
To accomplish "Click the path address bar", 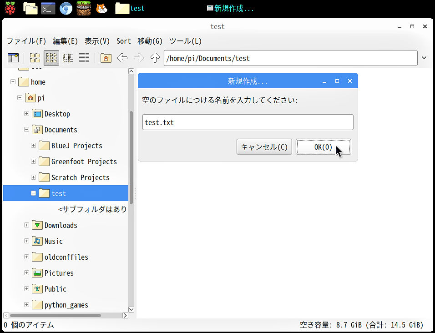I will pos(290,58).
